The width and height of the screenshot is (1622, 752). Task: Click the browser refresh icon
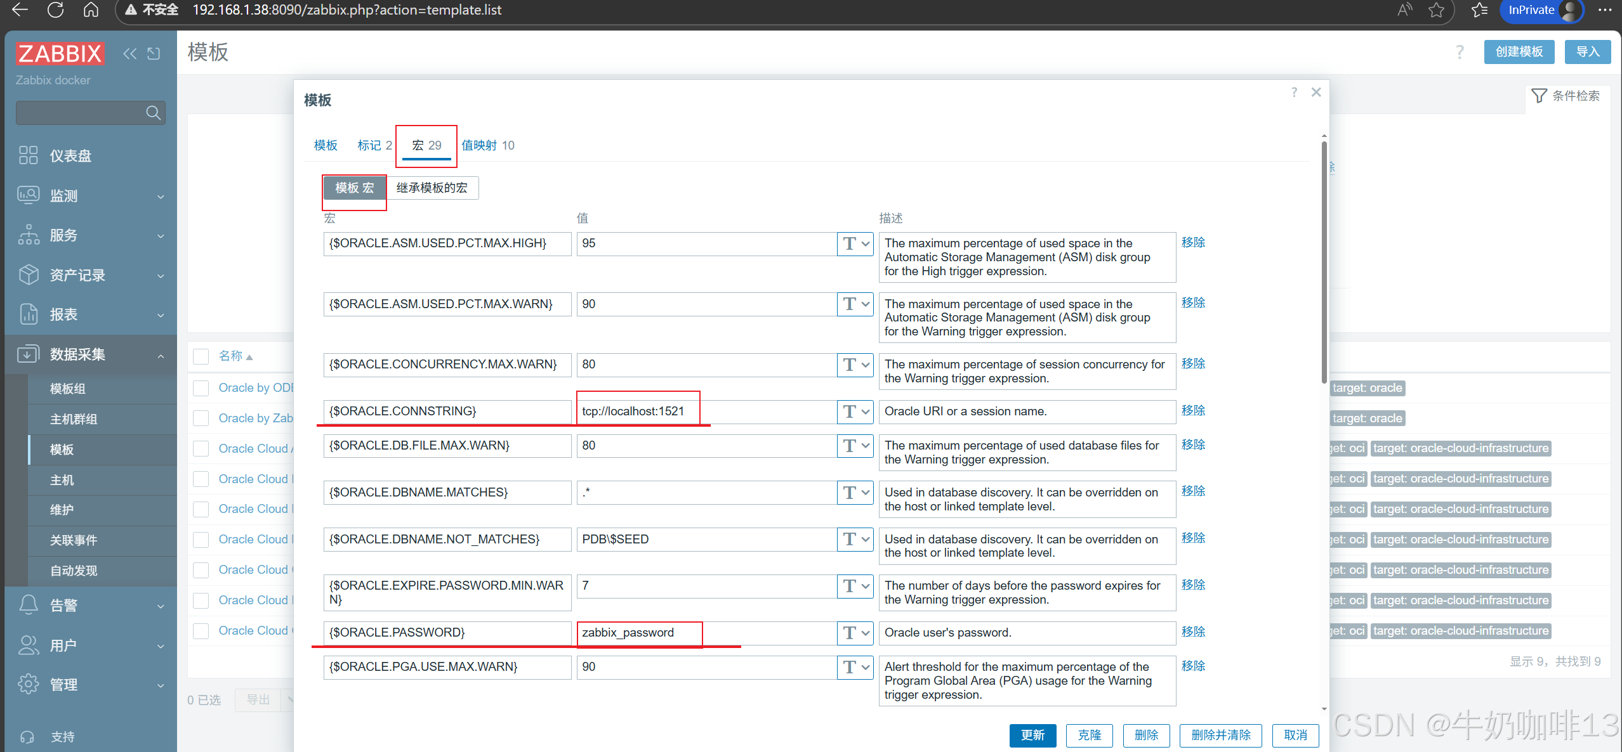click(56, 10)
